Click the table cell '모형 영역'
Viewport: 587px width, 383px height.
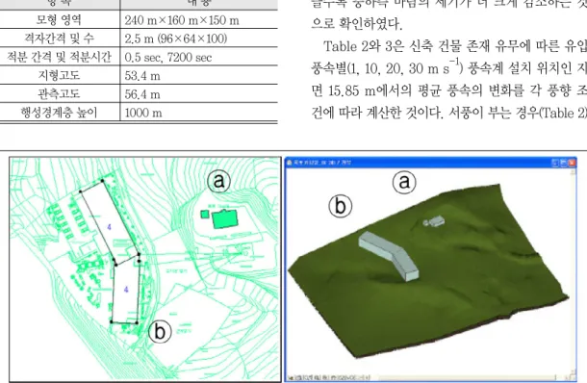pos(59,20)
